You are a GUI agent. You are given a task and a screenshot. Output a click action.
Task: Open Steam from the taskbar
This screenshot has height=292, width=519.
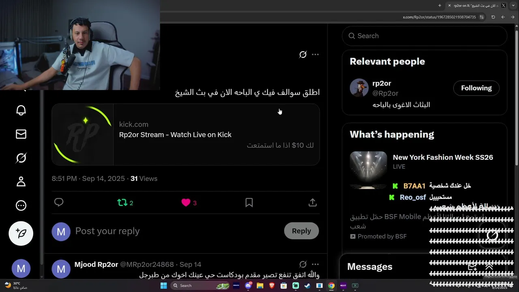pos(307,286)
